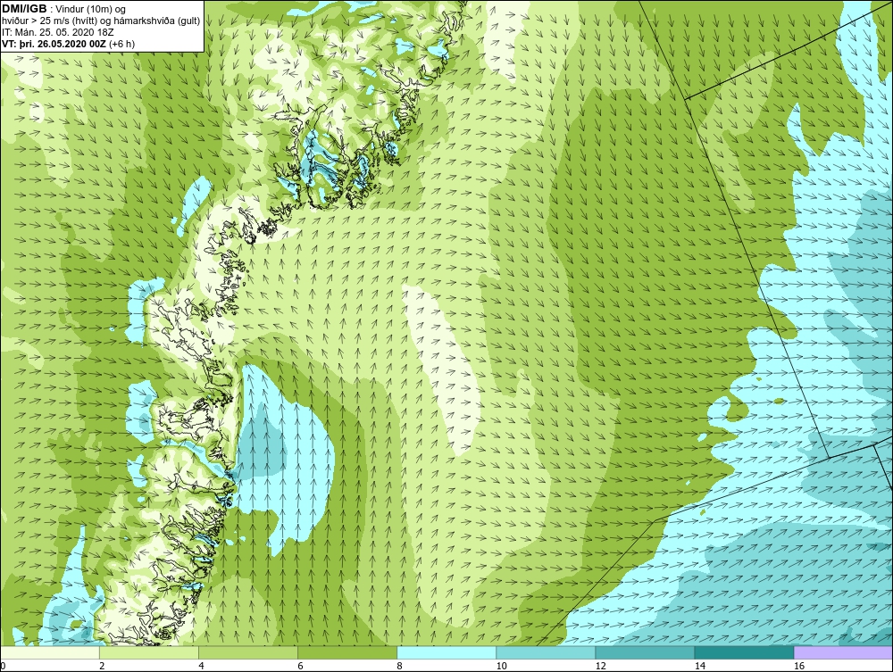
Task: Click the legend value label 8
Action: 398,666
